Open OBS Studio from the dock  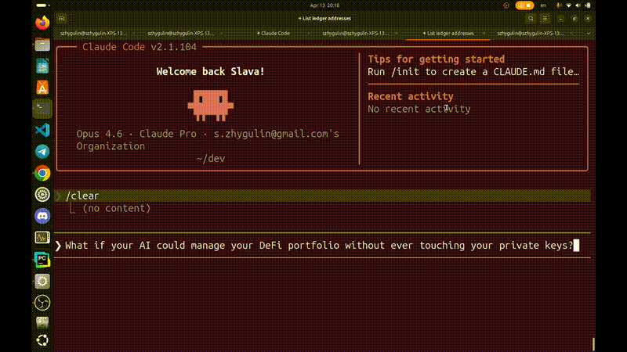click(x=42, y=303)
